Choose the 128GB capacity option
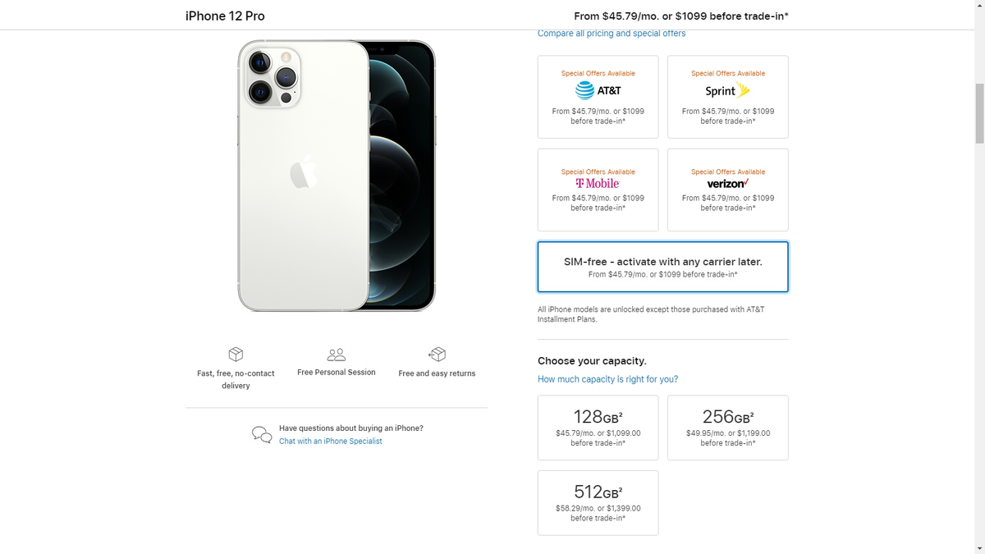Image resolution: width=985 pixels, height=554 pixels. click(598, 427)
